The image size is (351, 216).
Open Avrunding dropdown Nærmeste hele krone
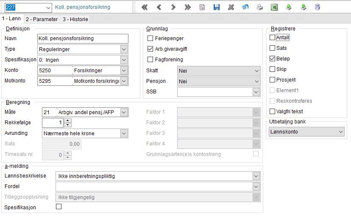click(x=124, y=134)
